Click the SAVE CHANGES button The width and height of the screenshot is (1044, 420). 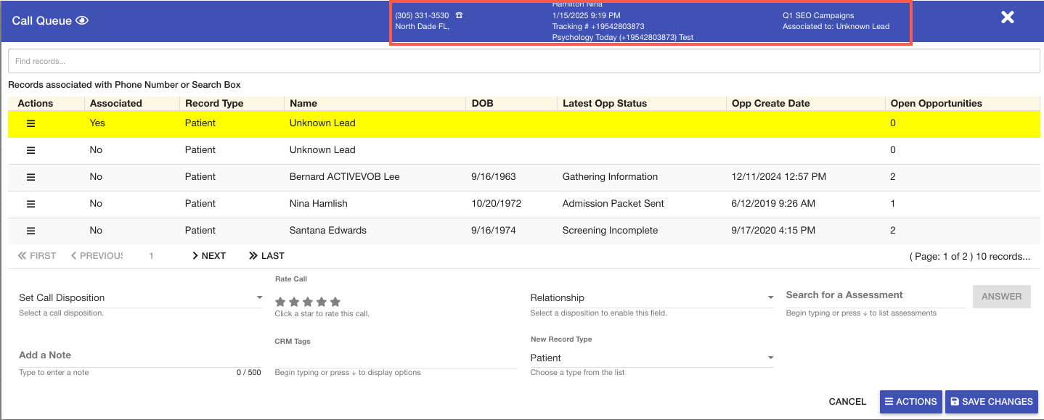991,402
